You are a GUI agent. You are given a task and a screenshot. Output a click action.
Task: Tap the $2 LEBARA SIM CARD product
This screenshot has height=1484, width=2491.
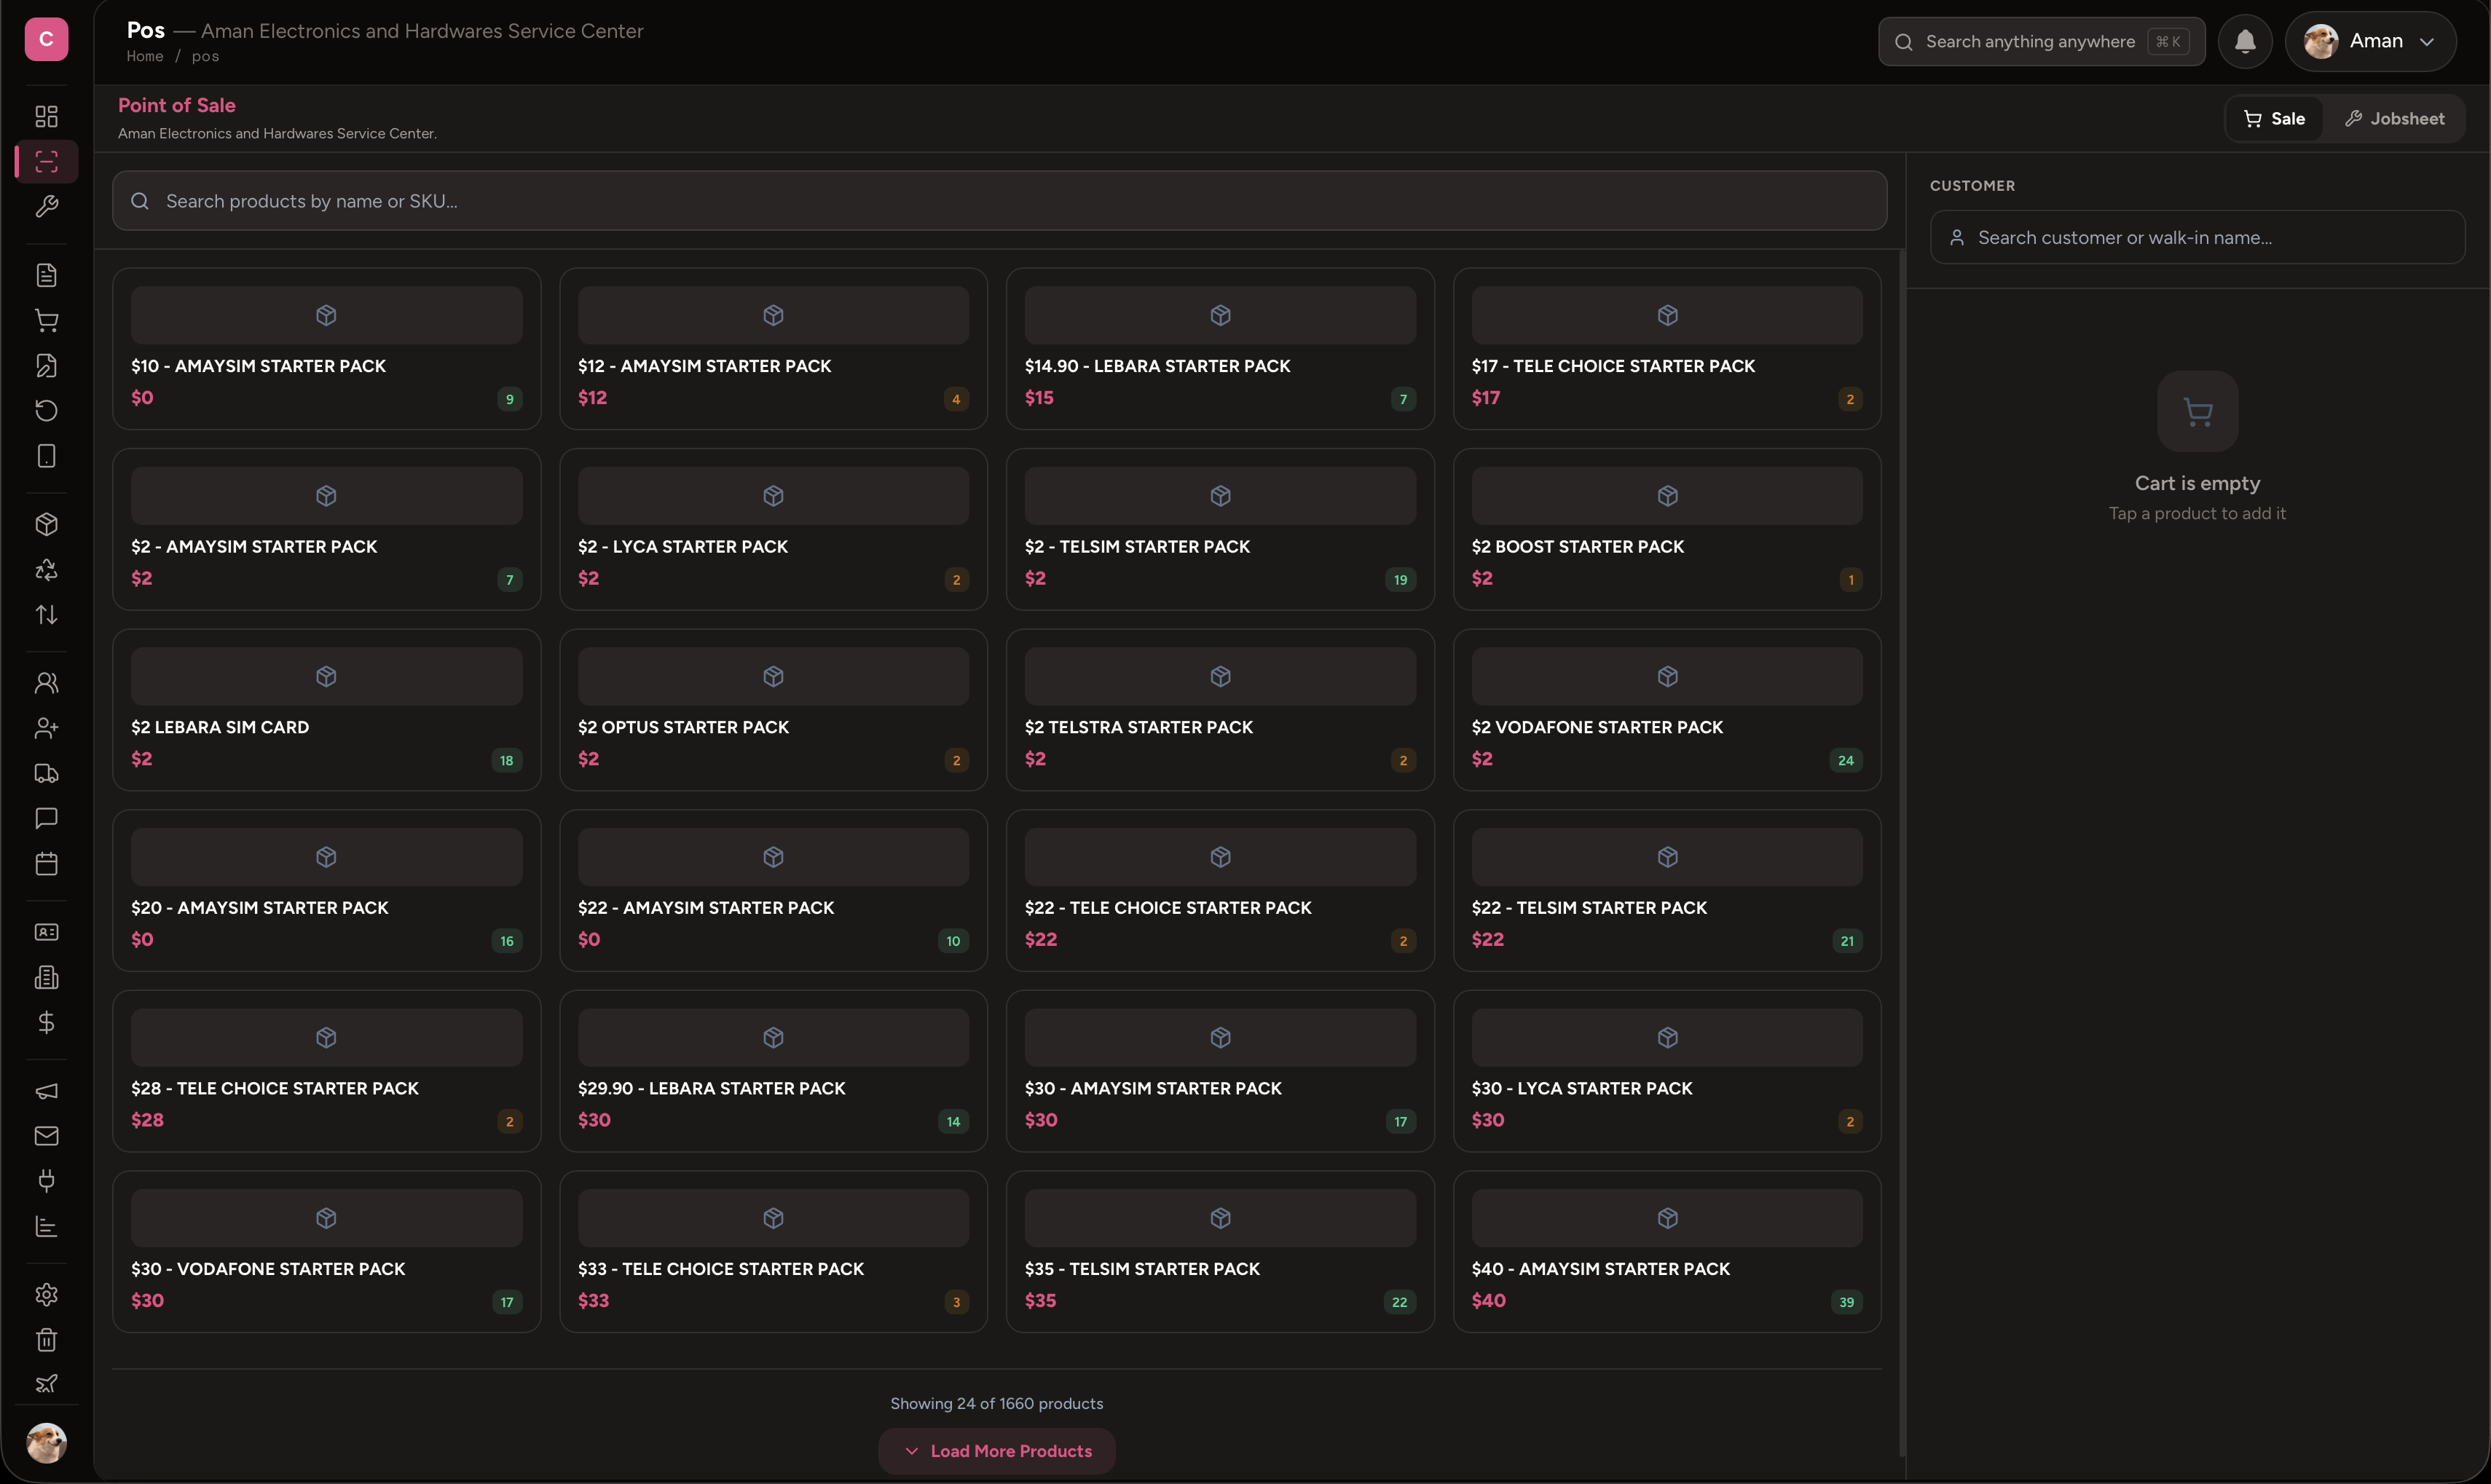point(327,710)
